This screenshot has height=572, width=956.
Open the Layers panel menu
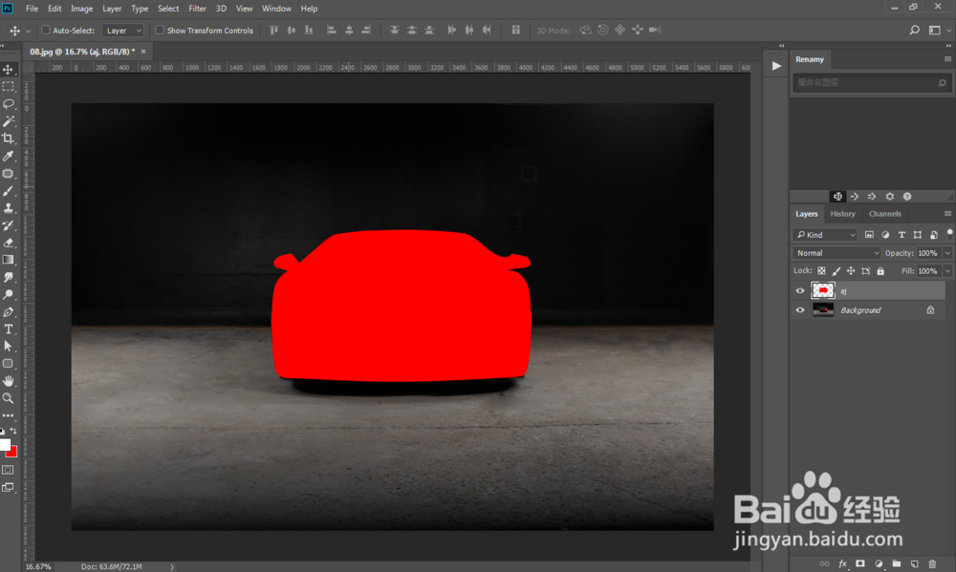947,214
